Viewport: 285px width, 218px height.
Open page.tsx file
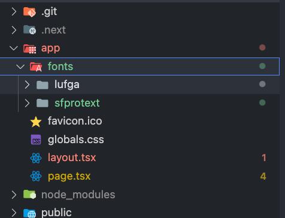tap(69, 177)
